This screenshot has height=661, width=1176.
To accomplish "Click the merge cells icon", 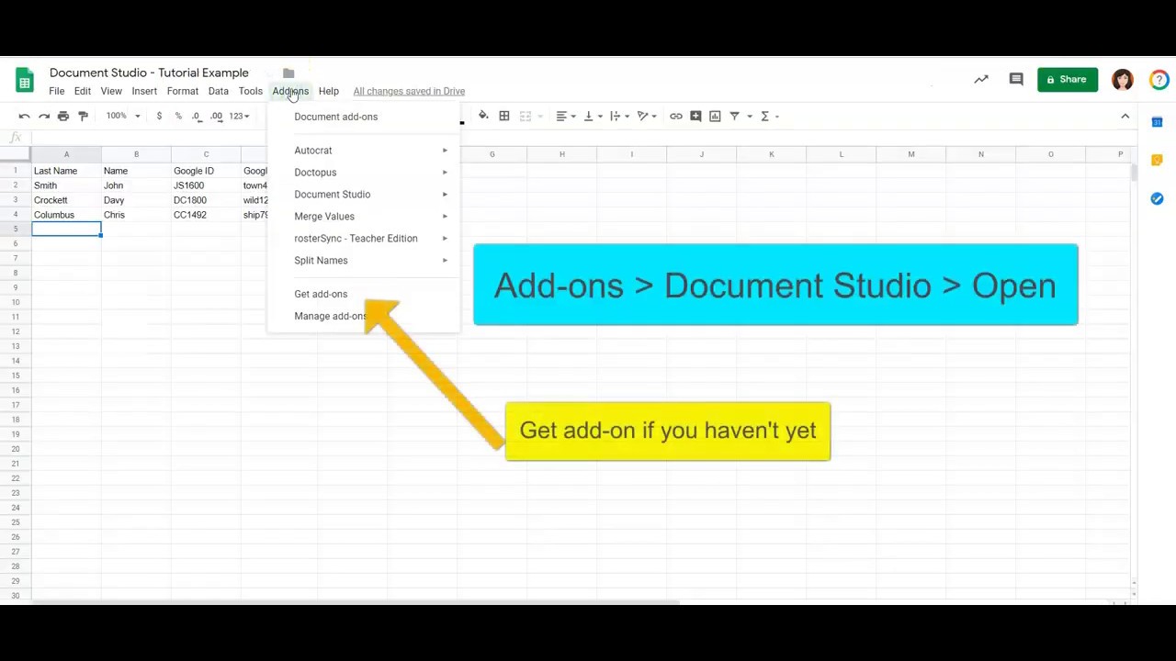I will point(526,116).
